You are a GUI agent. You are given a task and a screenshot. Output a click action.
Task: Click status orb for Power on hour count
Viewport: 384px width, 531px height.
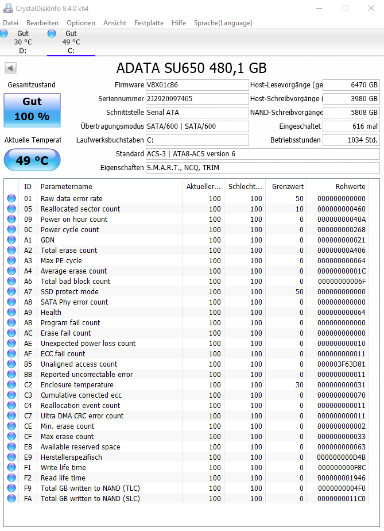(11, 219)
